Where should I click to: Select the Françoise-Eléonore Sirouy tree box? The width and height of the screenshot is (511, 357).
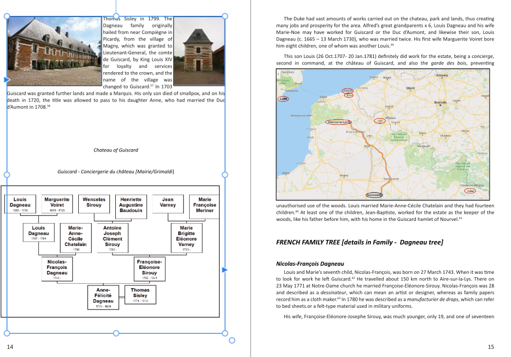tap(150, 269)
